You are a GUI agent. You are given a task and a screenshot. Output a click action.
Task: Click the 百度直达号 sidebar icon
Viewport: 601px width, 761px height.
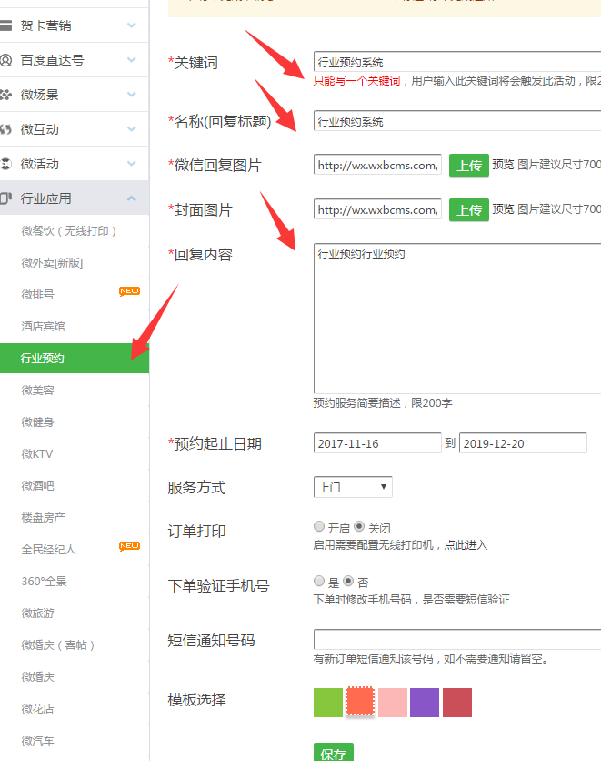pos(5,60)
